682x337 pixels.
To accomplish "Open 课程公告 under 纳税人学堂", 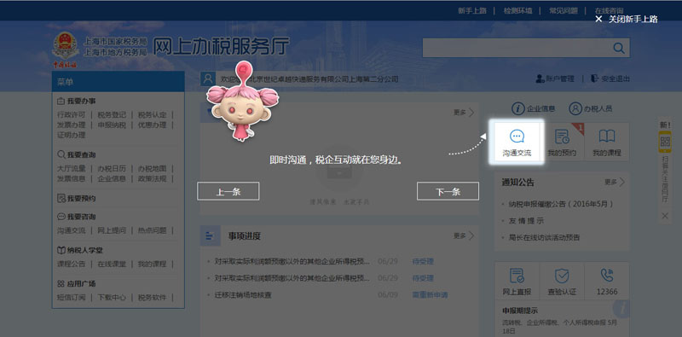I will point(72,264).
